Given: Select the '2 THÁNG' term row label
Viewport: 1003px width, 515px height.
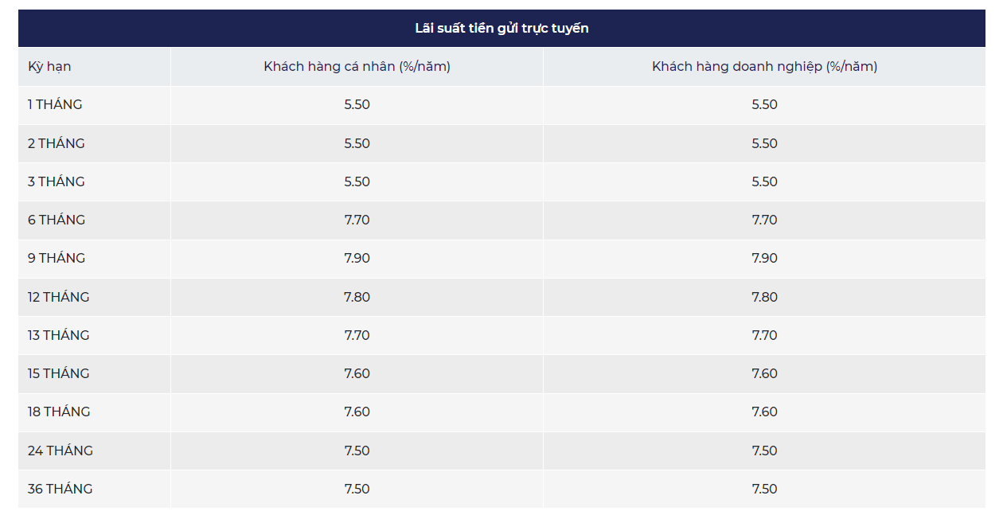Looking at the screenshot, I should [56, 143].
